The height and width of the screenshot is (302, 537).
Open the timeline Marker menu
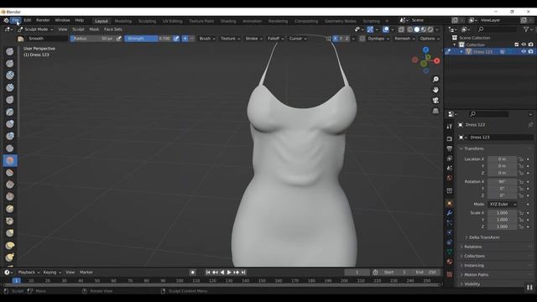(86, 272)
